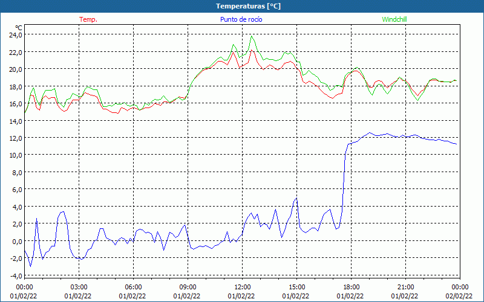Screen dimensions: 484x302
Task: Click the "10,0" y-axis value
Action: (16, 155)
